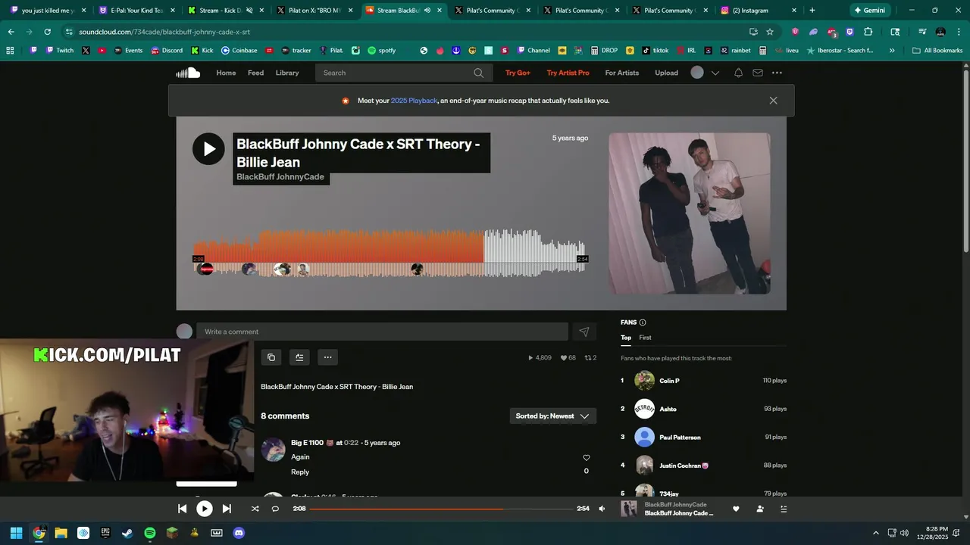This screenshot has height=545, width=970.
Task: Switch to the Instagram browser tab
Action: click(x=758, y=11)
